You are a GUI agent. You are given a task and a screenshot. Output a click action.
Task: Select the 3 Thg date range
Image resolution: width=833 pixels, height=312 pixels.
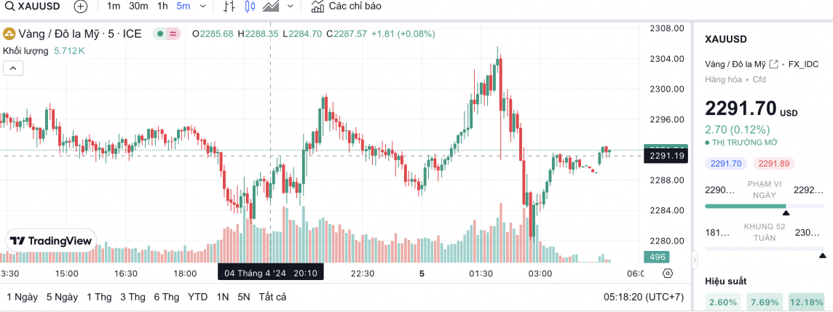click(x=133, y=297)
